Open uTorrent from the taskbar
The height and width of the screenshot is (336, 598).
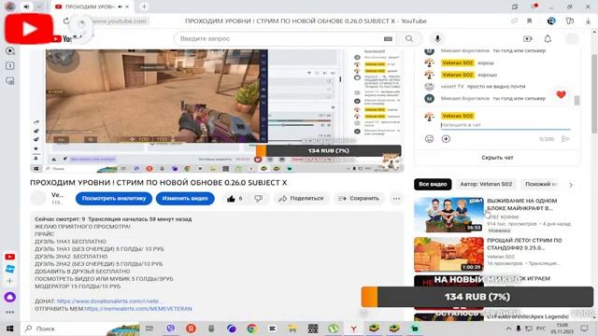point(334,329)
